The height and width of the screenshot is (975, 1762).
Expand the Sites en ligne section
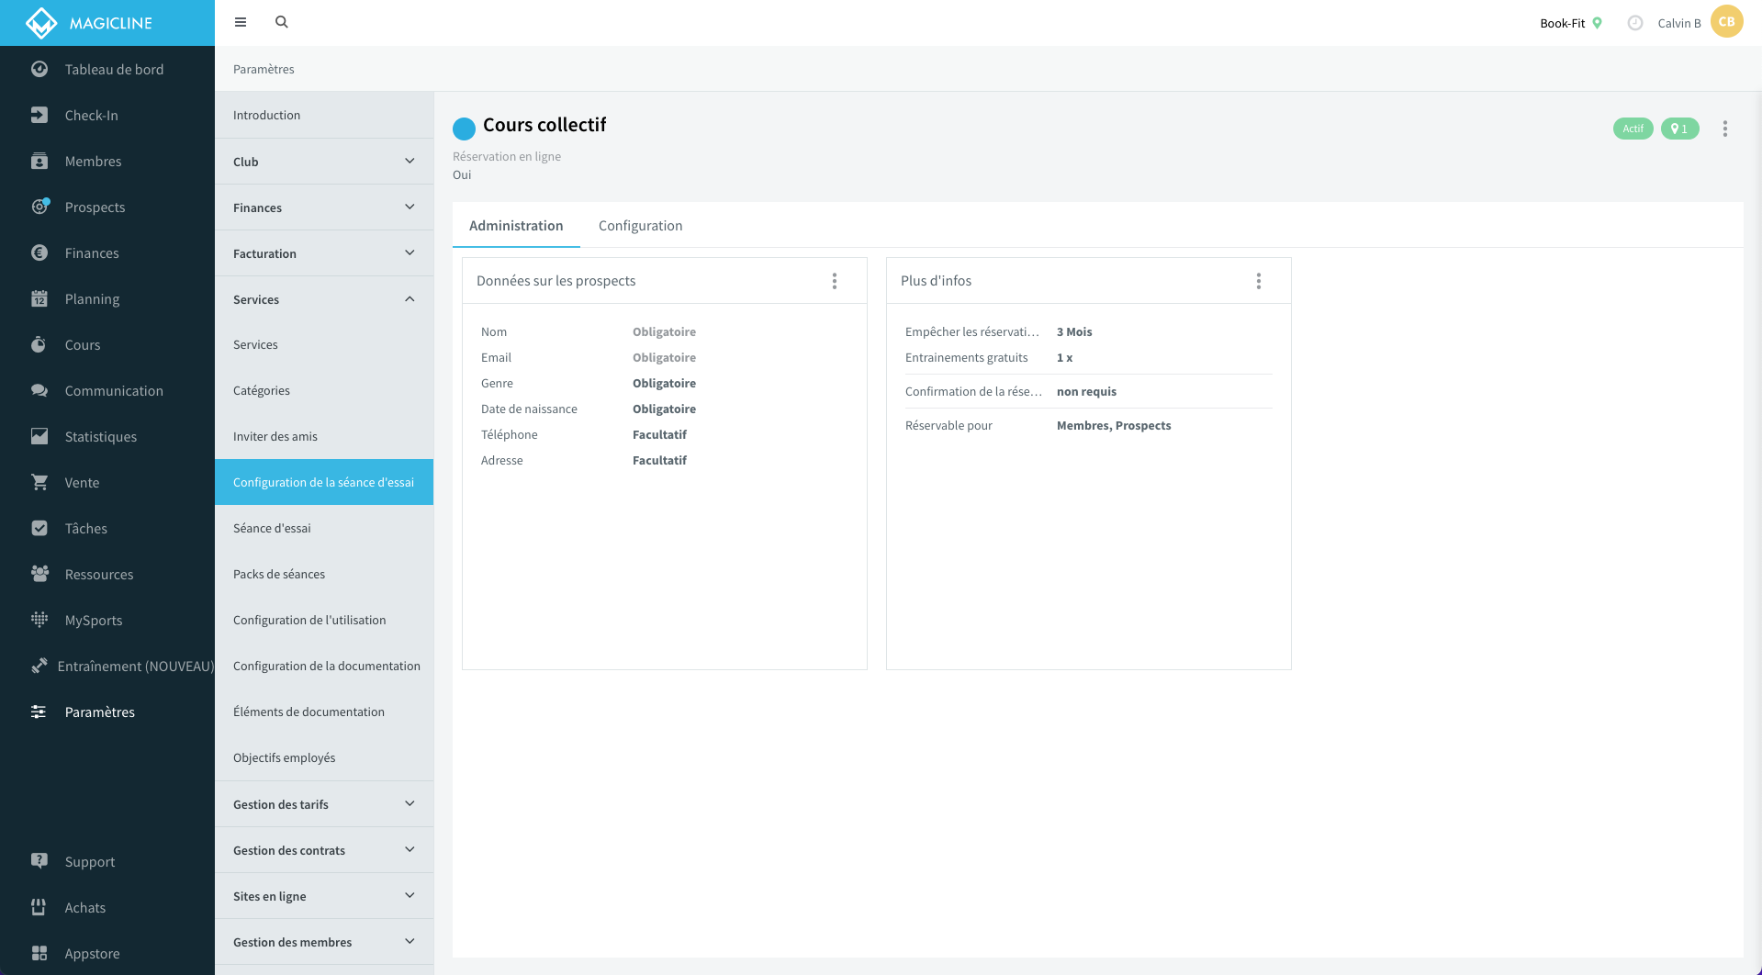pos(410,896)
